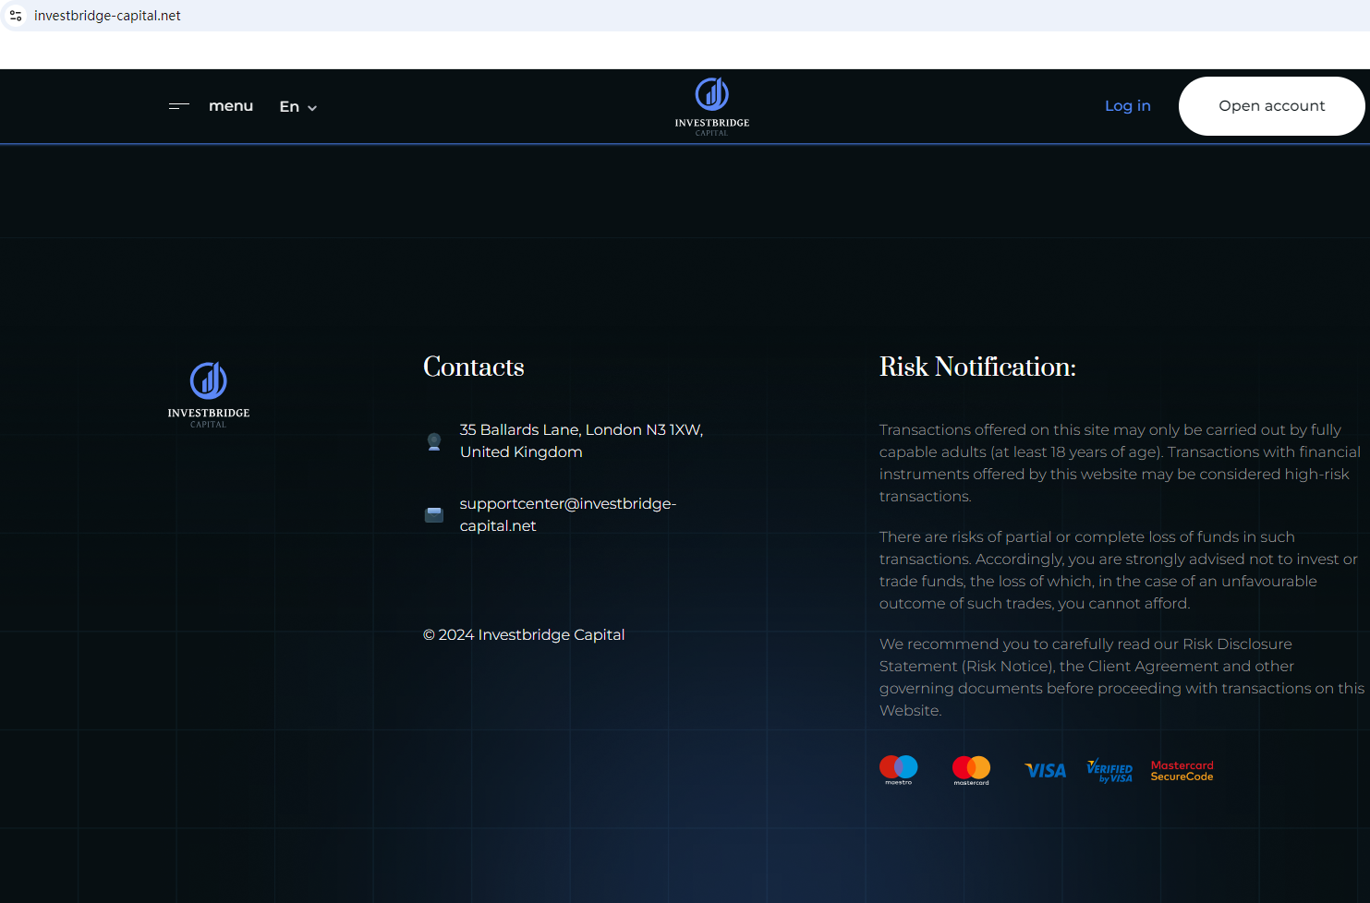Click the footer Investbridge Capital logo
The height and width of the screenshot is (903, 1370).
pos(209,394)
